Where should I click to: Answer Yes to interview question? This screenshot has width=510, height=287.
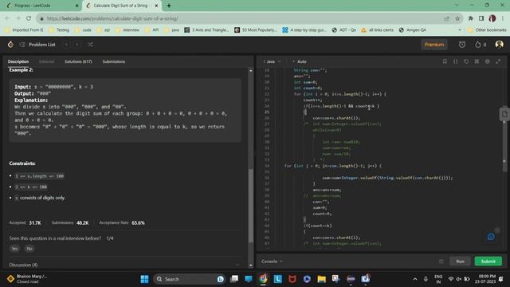14,249
